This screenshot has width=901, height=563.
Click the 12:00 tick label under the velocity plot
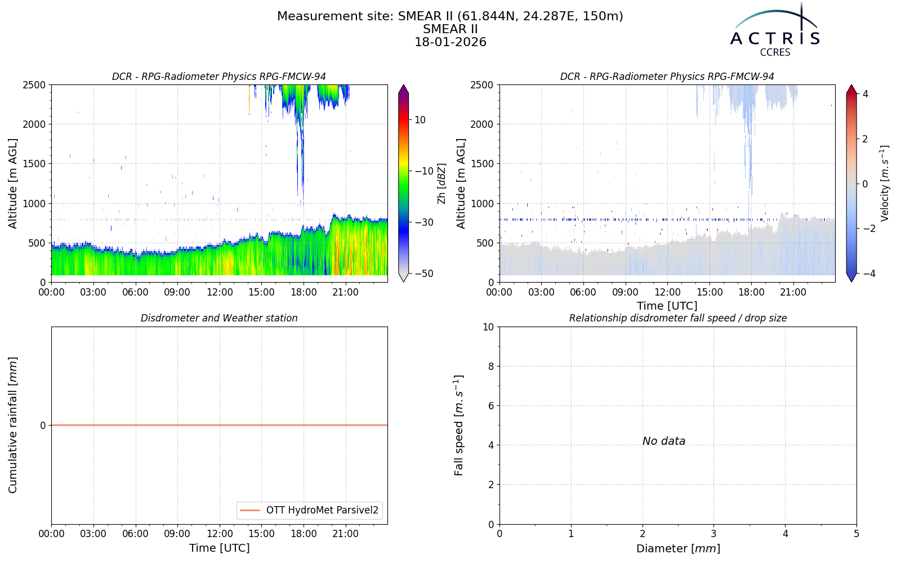click(667, 292)
